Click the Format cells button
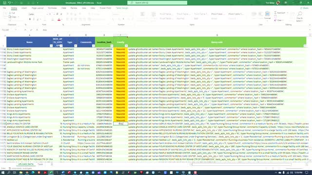 click(268, 16)
